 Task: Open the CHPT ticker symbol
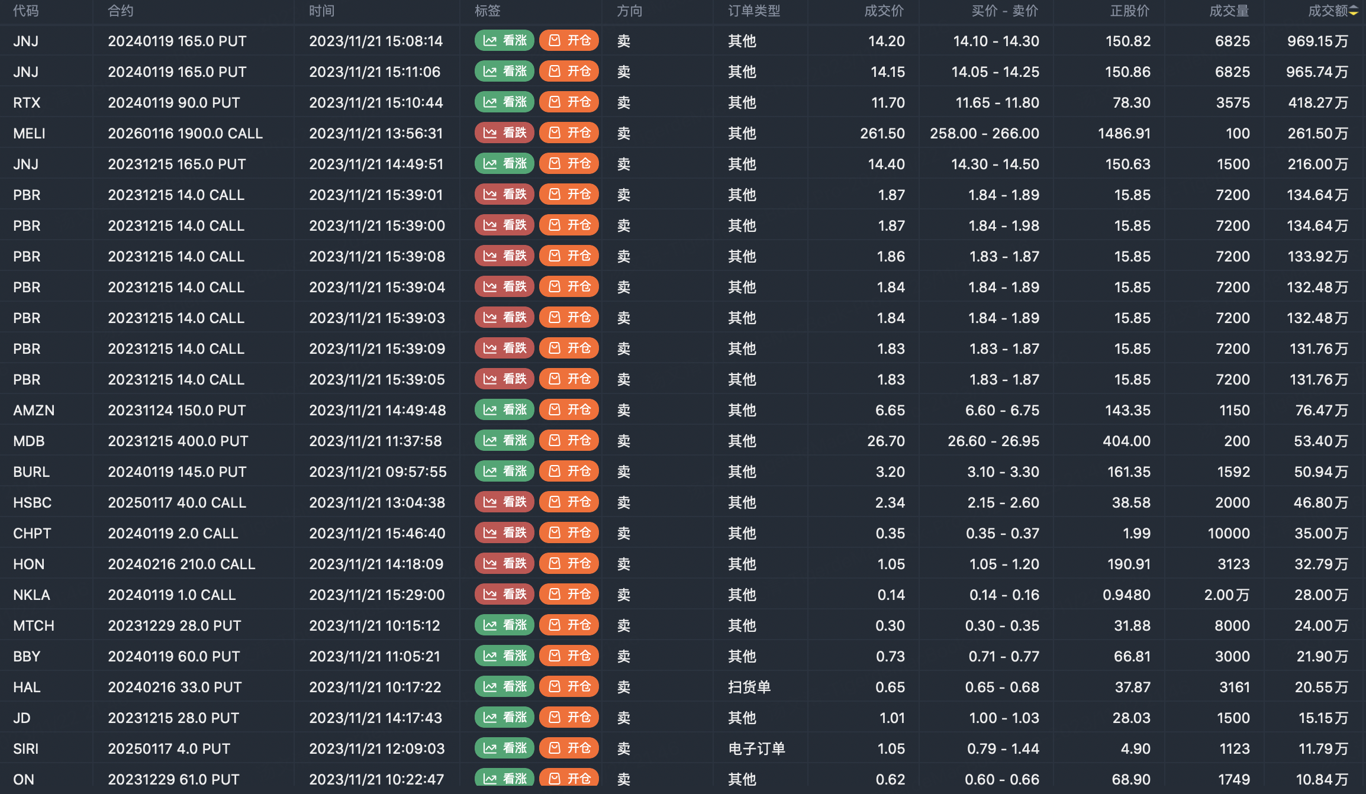[x=32, y=533]
